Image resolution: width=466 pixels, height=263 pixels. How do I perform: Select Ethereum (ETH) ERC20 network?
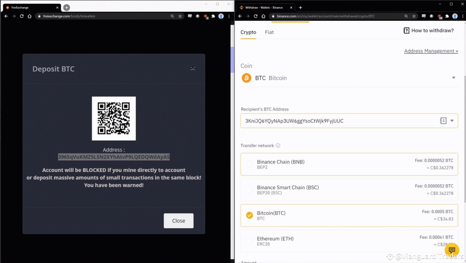[349, 241]
